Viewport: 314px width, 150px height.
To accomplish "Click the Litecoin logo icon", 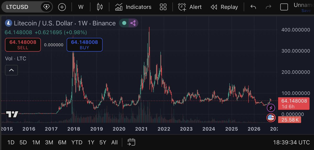I will 9,23.
